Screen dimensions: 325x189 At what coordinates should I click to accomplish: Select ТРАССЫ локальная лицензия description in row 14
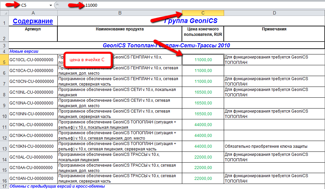[120, 157]
